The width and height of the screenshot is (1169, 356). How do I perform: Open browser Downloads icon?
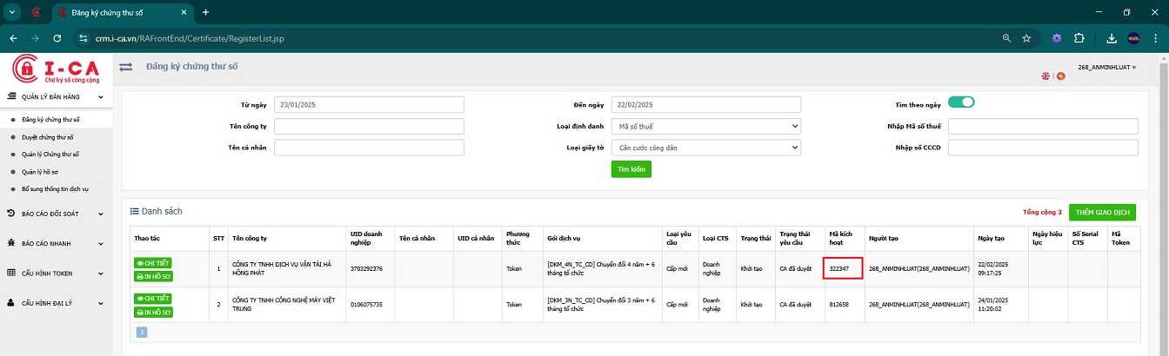pyautogui.click(x=1112, y=38)
